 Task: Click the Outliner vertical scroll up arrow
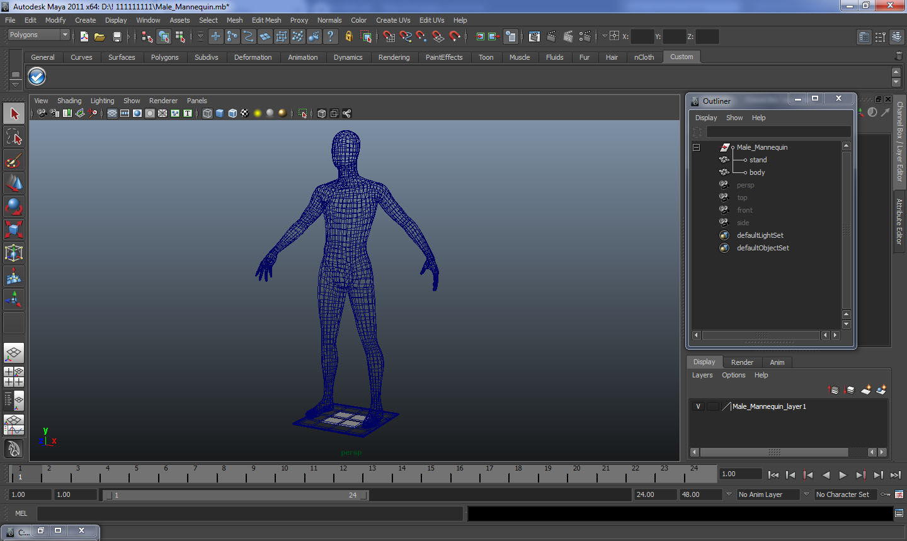[x=846, y=146]
